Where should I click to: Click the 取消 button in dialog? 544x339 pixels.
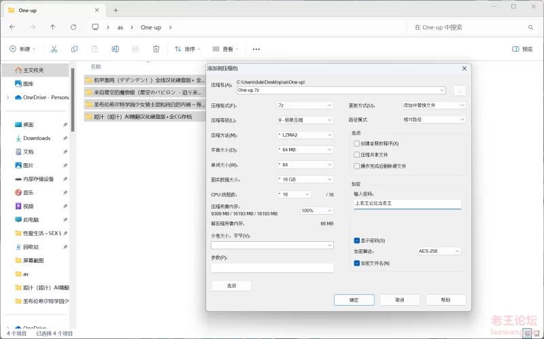click(x=400, y=300)
